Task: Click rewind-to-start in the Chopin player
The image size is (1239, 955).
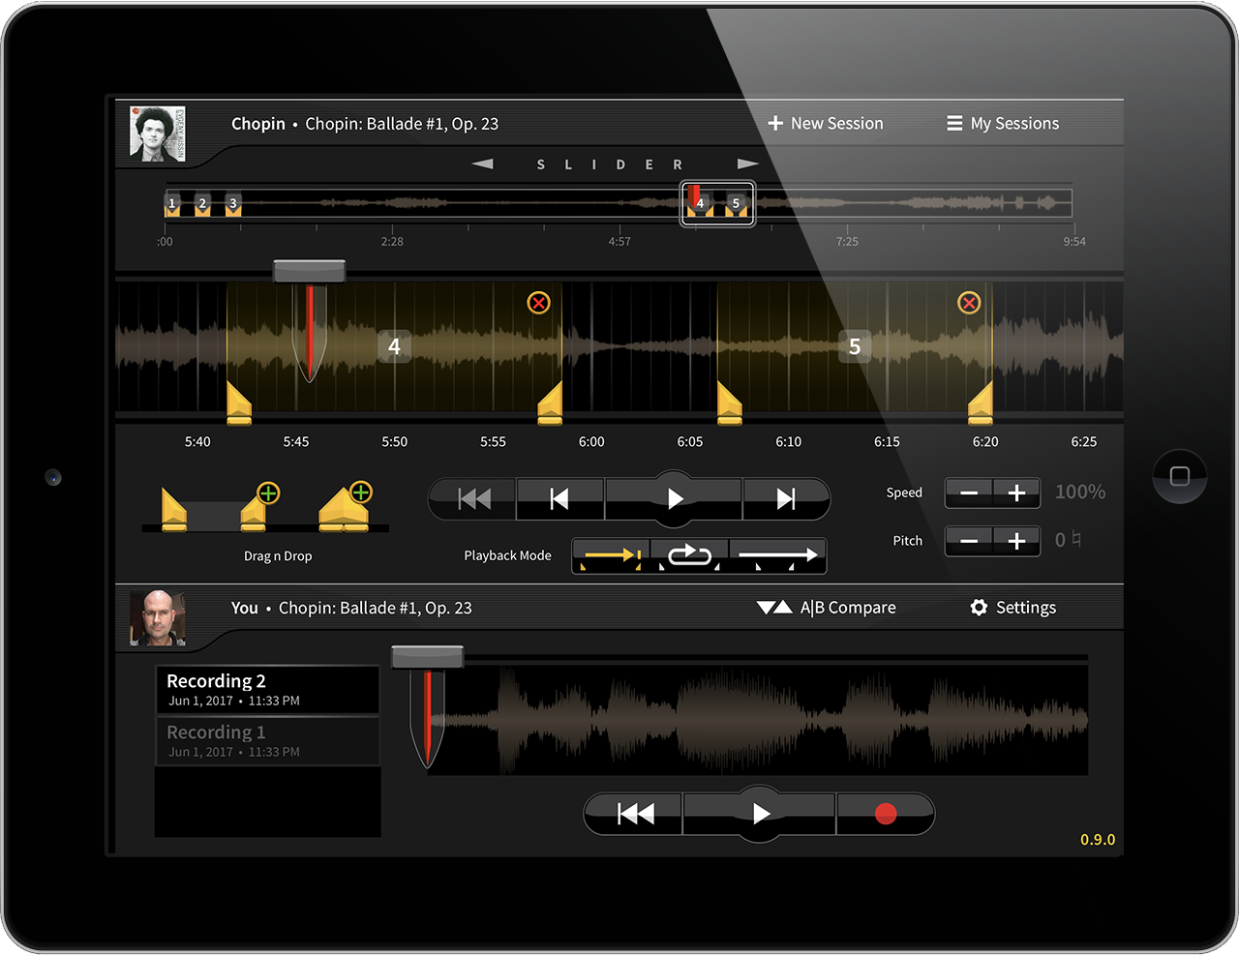Action: (473, 498)
